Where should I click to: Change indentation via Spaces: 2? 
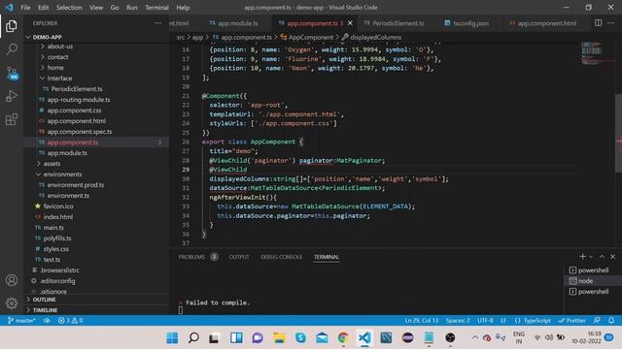(458, 320)
